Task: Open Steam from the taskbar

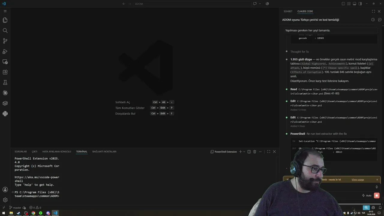Action: click(19, 213)
